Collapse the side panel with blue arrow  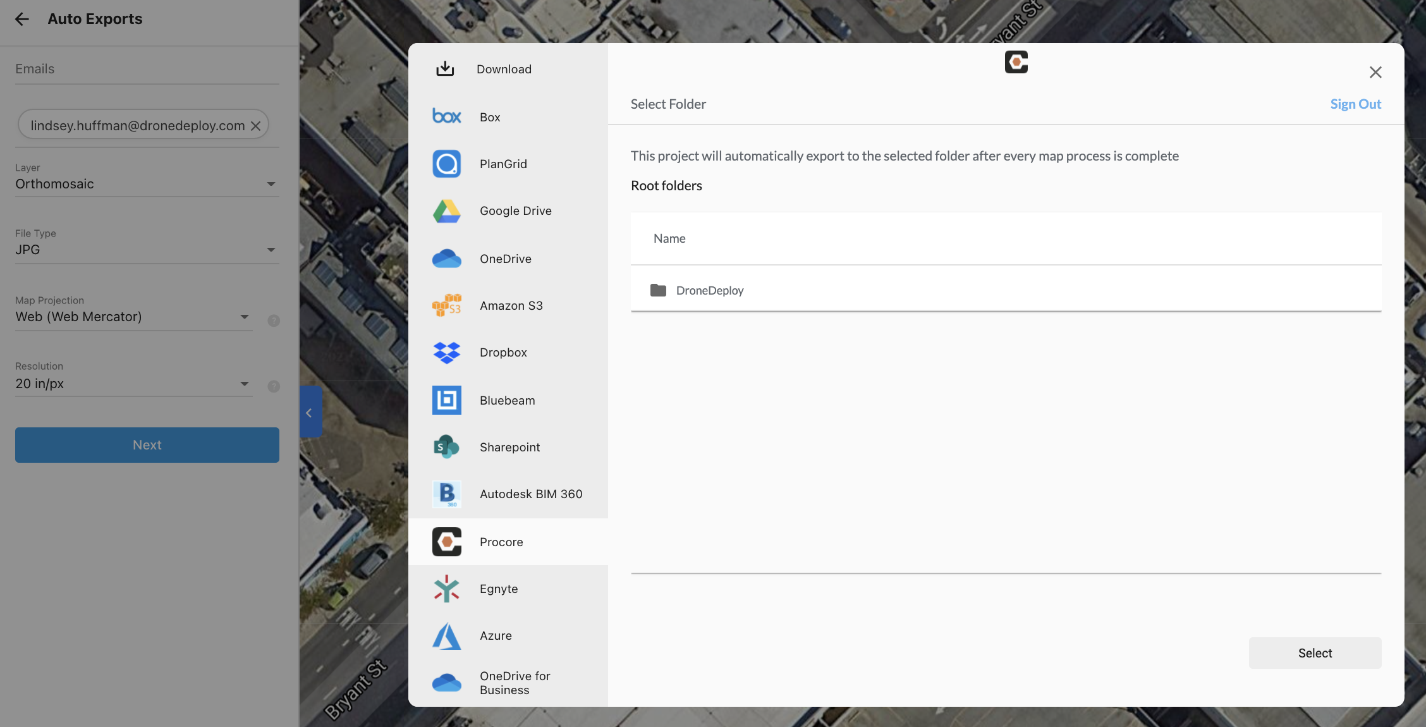pyautogui.click(x=309, y=413)
